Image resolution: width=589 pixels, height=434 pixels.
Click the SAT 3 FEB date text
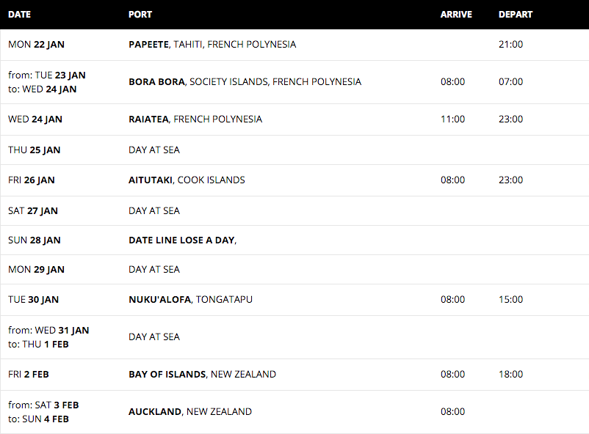(57, 405)
